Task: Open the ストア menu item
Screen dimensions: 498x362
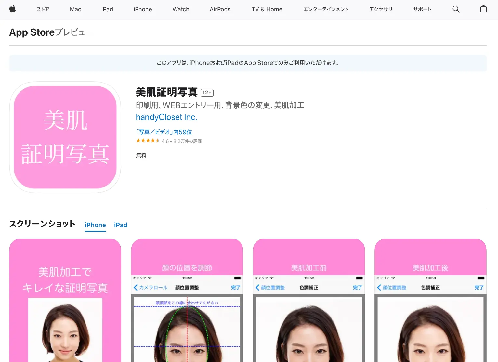Action: pos(43,9)
